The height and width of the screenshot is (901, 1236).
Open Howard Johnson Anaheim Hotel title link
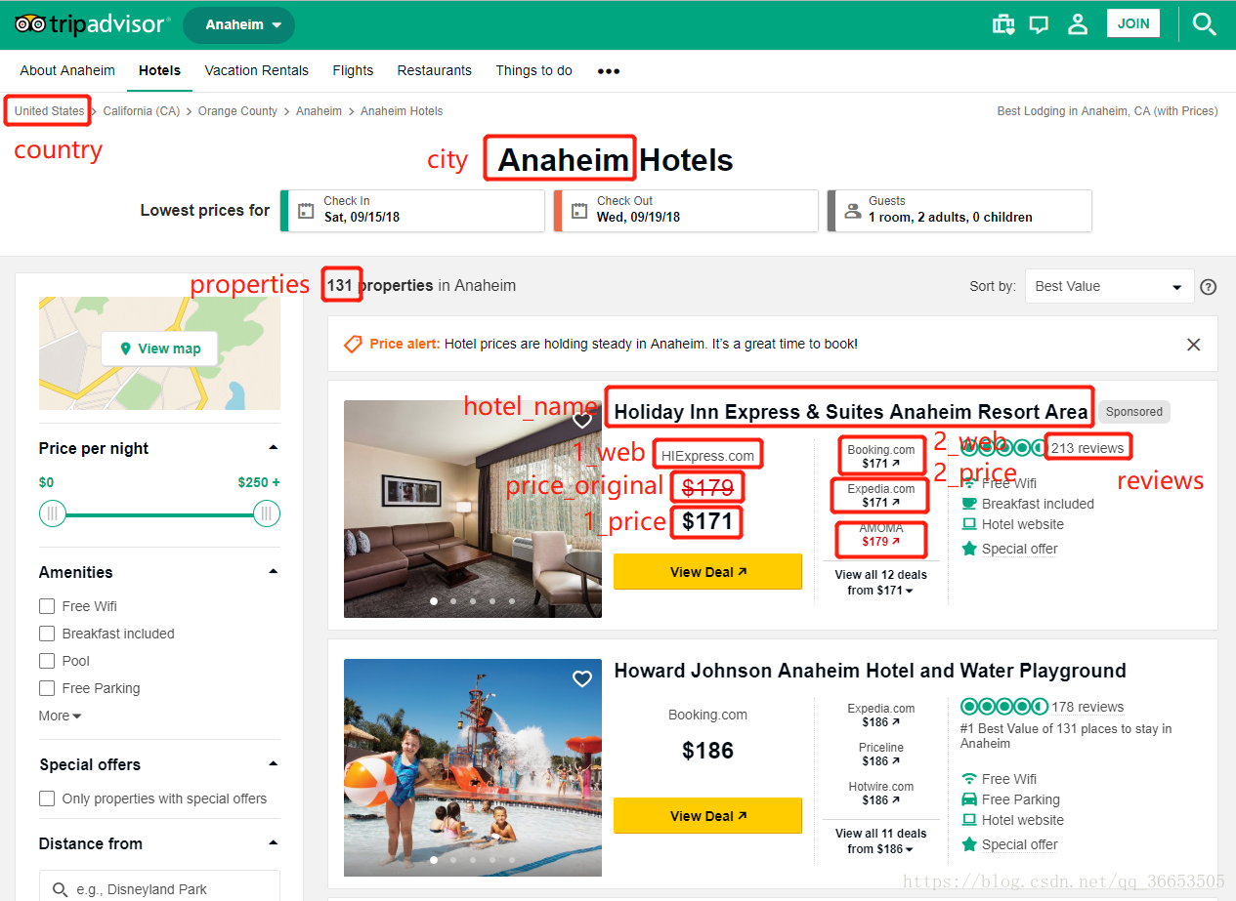click(x=870, y=671)
